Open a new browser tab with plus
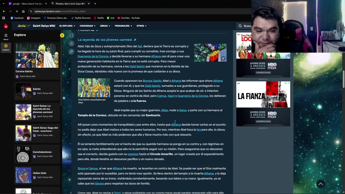Viewport: 345px width, 194px height. [95, 4]
